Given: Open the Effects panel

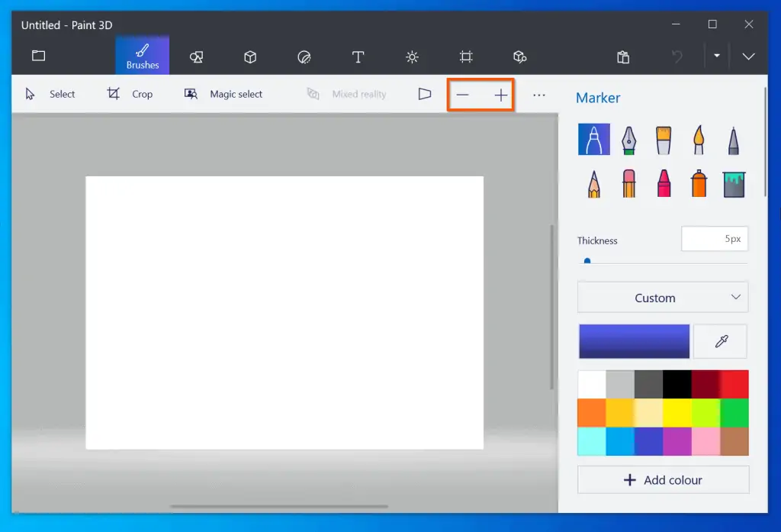Looking at the screenshot, I should [x=412, y=56].
